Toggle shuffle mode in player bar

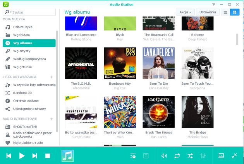190,156
